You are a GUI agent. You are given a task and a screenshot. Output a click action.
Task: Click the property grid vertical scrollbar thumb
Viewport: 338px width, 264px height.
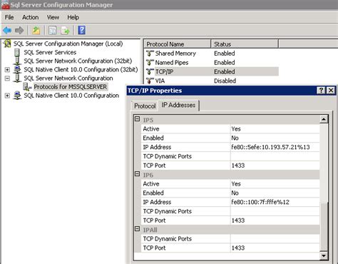[x=324, y=226]
